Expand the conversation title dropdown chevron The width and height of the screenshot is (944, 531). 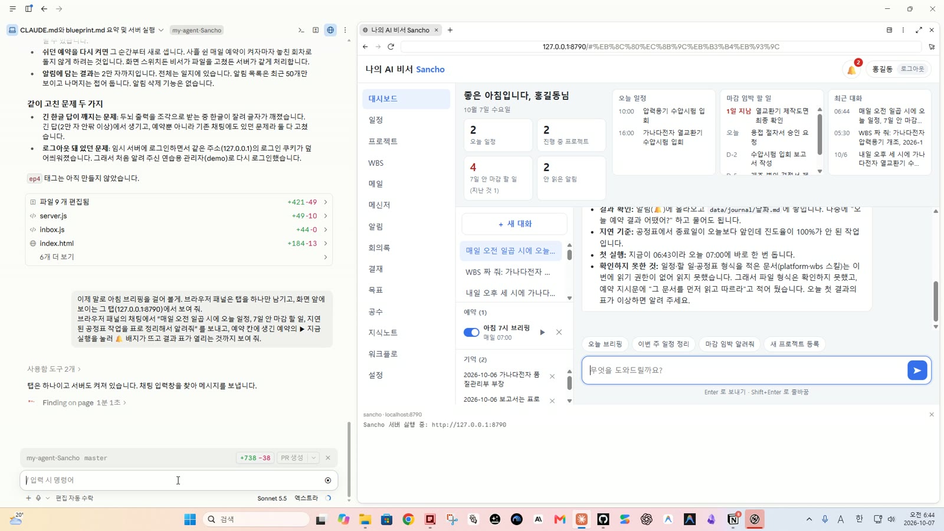(x=161, y=30)
